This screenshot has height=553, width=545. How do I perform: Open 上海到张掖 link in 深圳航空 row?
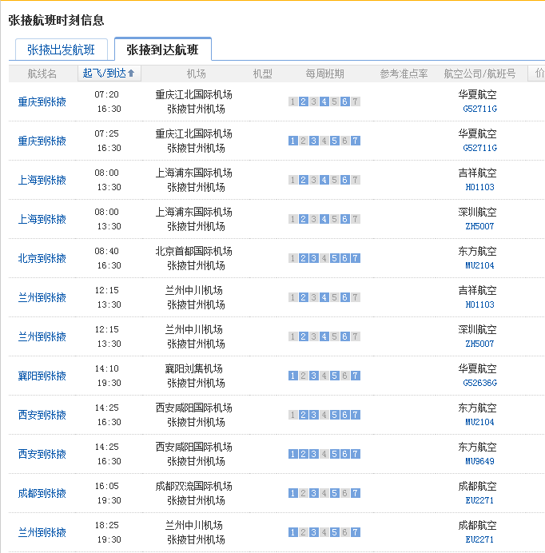(42, 220)
